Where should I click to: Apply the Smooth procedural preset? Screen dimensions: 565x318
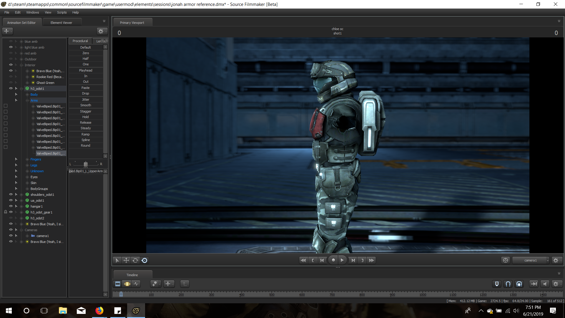click(x=86, y=105)
